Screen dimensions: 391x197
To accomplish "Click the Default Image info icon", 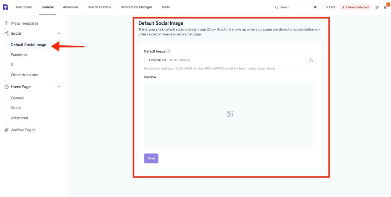I will [168, 51].
